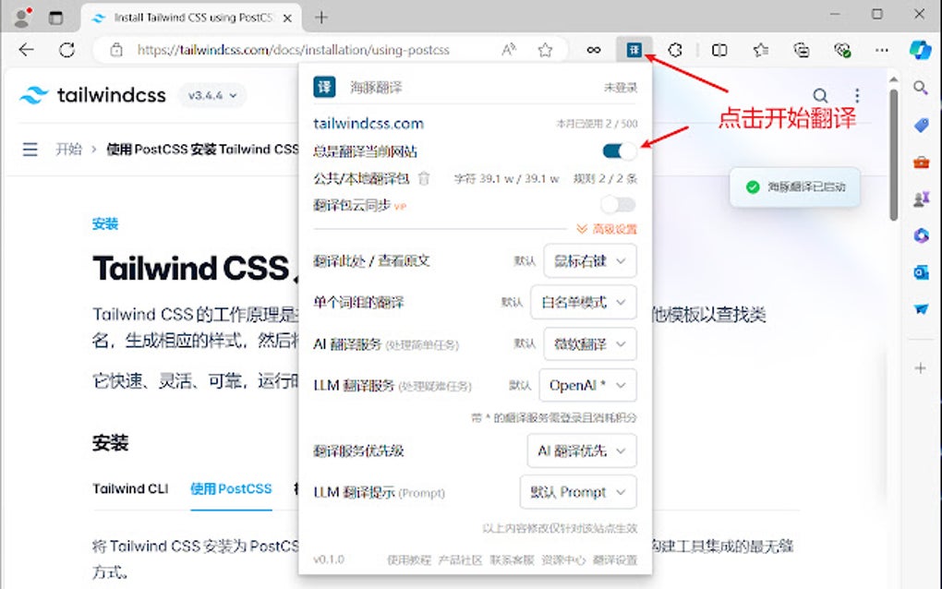
Task: Click the 译 logo in popup header
Action: 324,87
